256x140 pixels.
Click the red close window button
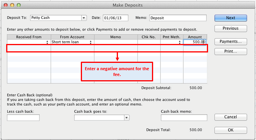click(x=6, y=5)
